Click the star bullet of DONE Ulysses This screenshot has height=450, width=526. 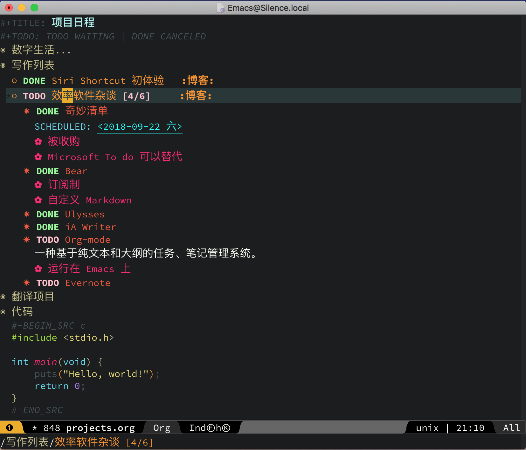coord(27,214)
